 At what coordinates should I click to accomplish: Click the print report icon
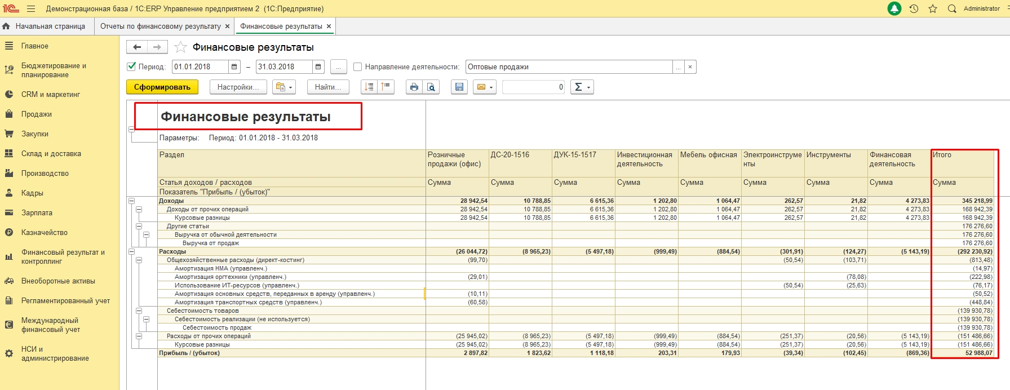pyautogui.click(x=414, y=87)
